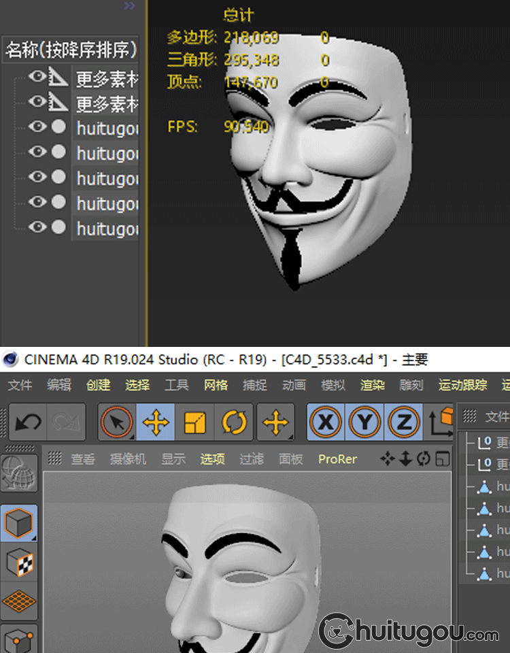Toggle eye on second 更多素材 row

pyautogui.click(x=37, y=101)
